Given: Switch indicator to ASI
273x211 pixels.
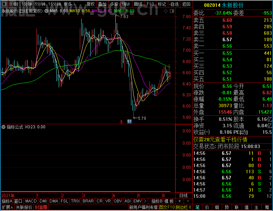Looking at the screenshot, I should click(x=127, y=201).
